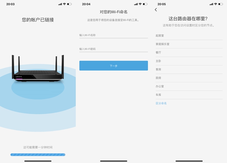The height and width of the screenshot is (163, 227).
Task: Tap the Linksys router image
Action: (38, 68)
